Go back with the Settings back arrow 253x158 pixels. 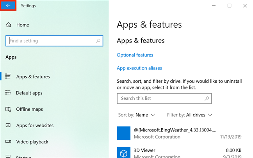[x=8, y=5]
